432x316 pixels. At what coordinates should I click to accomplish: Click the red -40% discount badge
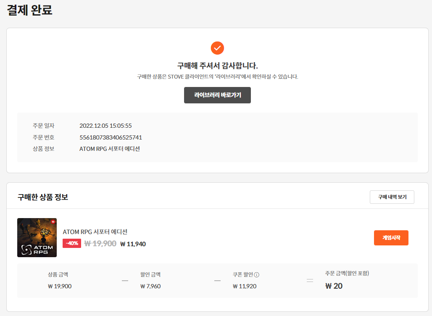click(72, 243)
